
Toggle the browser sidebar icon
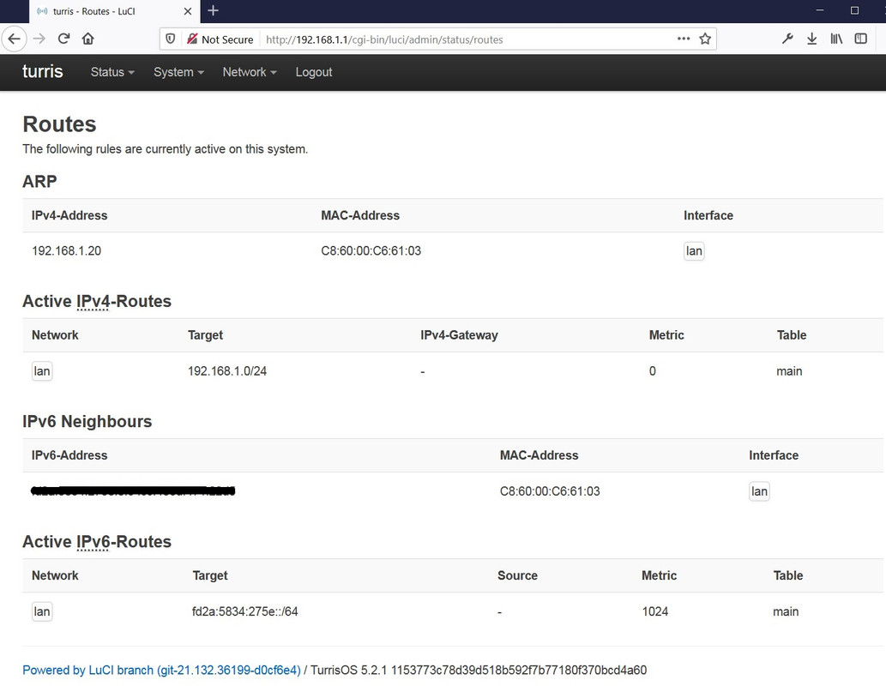pyautogui.click(x=860, y=39)
